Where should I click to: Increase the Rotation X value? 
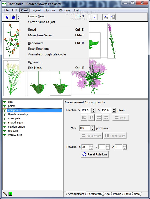click(91, 146)
